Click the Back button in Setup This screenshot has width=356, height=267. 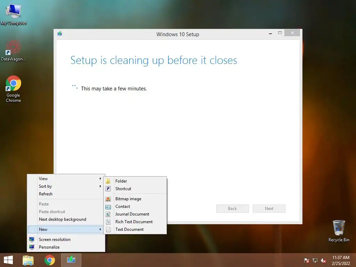233,209
